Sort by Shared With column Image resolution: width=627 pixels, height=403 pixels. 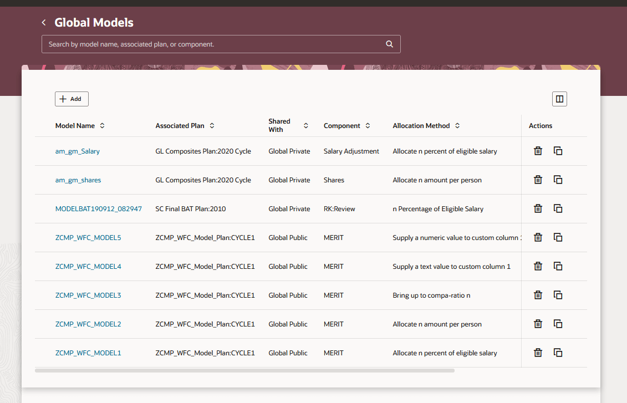click(306, 125)
